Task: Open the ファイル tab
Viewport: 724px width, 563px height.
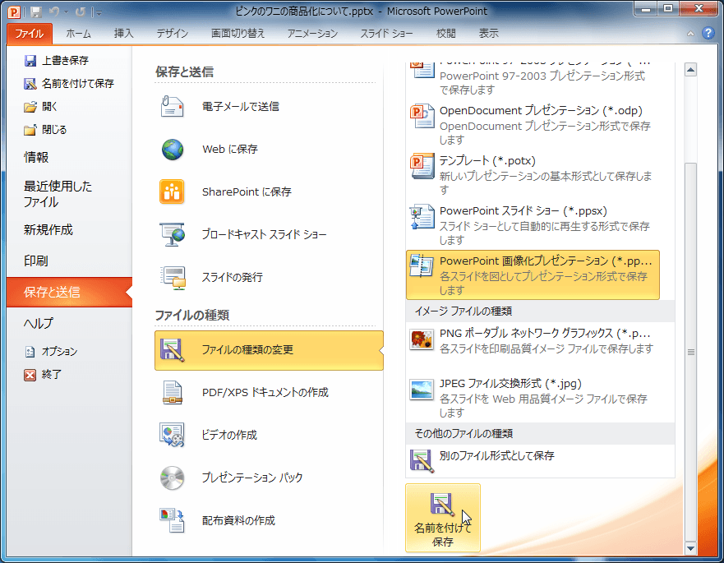Action: tap(29, 34)
